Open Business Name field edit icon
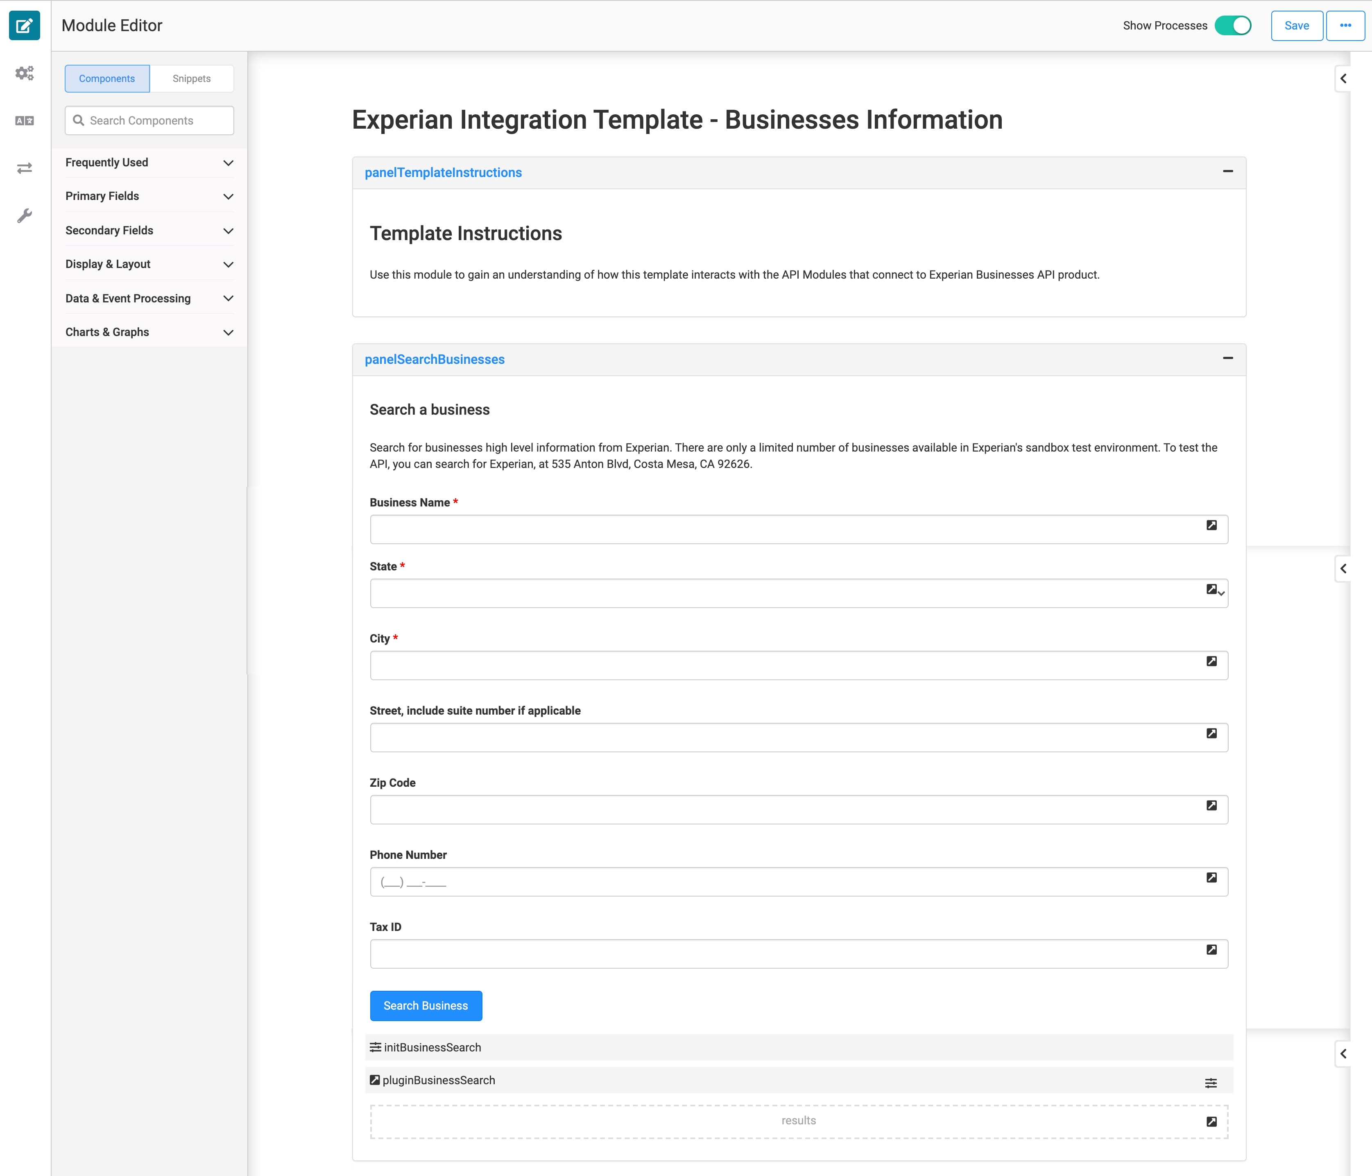Screen dimensions: 1372x1176 point(1211,525)
